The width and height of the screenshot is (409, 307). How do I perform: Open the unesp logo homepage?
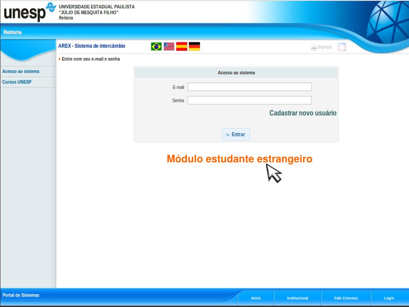(30, 12)
